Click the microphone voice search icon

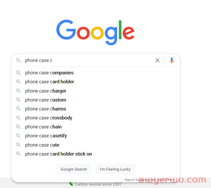tap(172, 60)
